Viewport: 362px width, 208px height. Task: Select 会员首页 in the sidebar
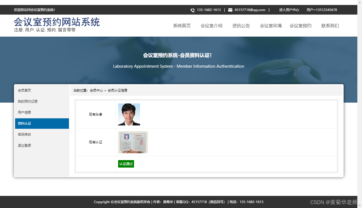coord(24,90)
